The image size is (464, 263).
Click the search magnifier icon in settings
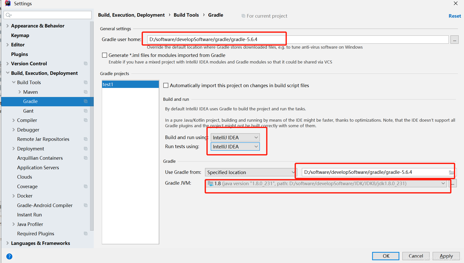(x=9, y=15)
